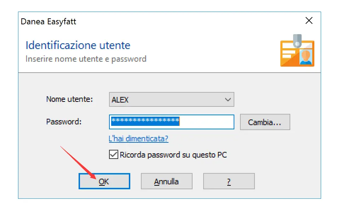Click the 'Identificazione utente' heading
This screenshot has height=209, width=337.
point(78,45)
